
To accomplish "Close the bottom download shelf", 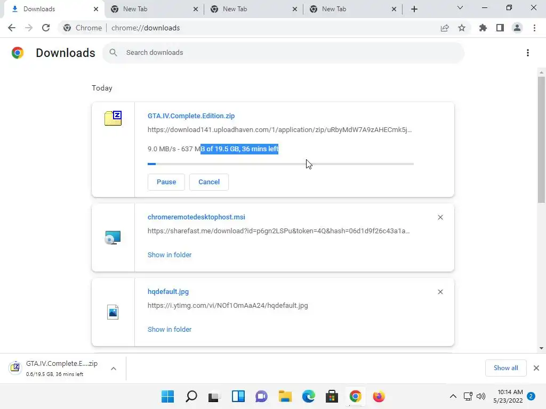I will [536, 368].
